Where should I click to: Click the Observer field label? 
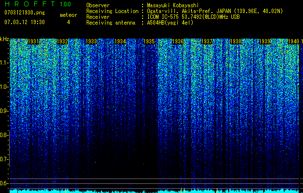[x=98, y=5]
